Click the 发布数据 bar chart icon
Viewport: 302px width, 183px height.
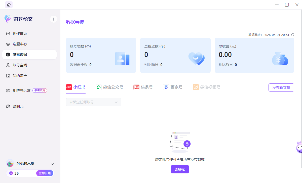coord(8,55)
